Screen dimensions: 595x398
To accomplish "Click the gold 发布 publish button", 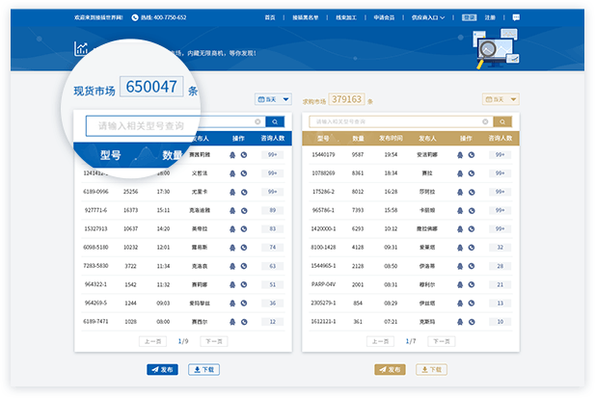I will click(x=390, y=370).
